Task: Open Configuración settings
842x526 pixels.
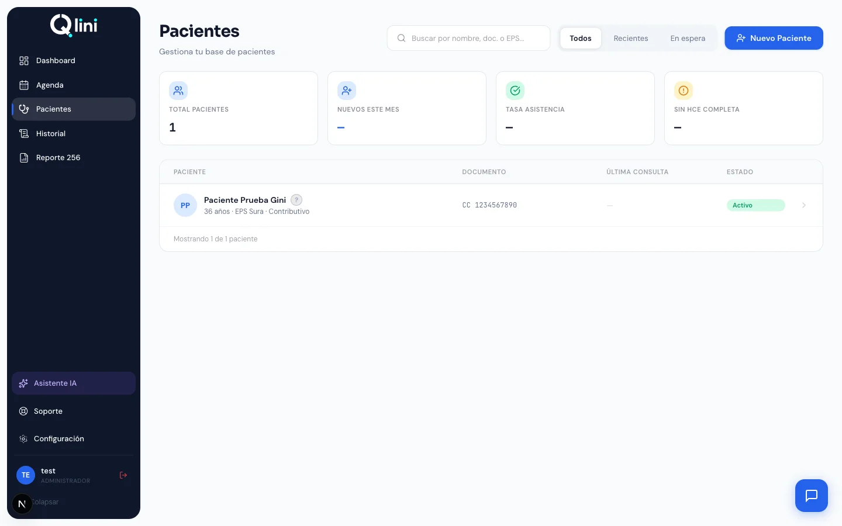Action: (x=74, y=439)
